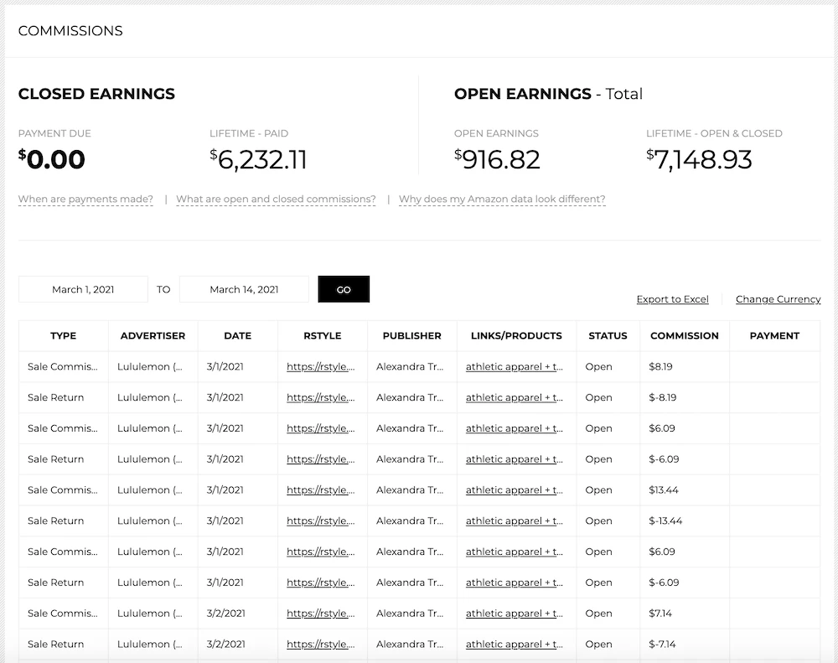Select the $7.14 commission value

click(x=660, y=614)
